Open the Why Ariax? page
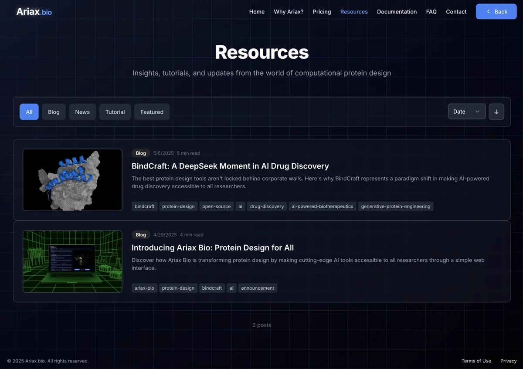523x369 pixels. [x=289, y=12]
